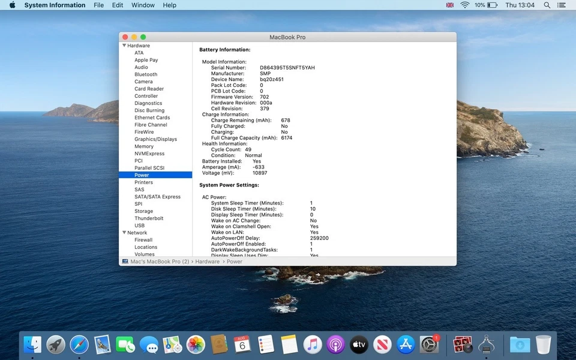Screen dimensions: 576x360
Task: Select Card Reader in the sidebar
Action: pyautogui.click(x=149, y=89)
